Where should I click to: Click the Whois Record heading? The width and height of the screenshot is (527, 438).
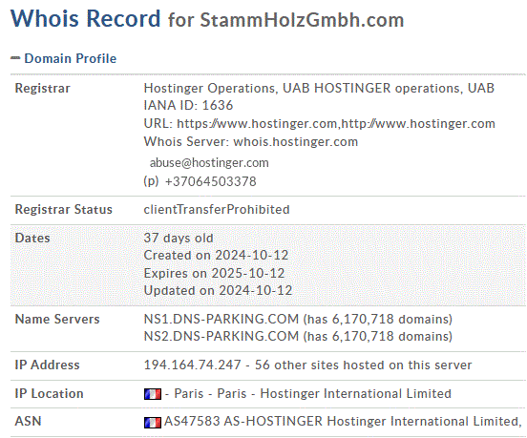86,18
